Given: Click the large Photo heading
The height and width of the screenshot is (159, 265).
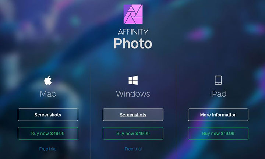Looking at the screenshot, I should [x=133, y=43].
